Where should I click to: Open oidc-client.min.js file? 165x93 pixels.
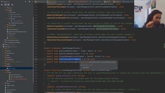[x=15, y=75]
